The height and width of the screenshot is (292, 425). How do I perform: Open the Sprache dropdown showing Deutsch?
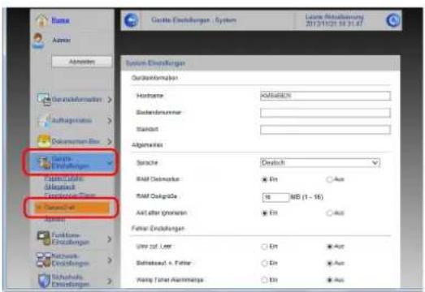click(x=320, y=163)
